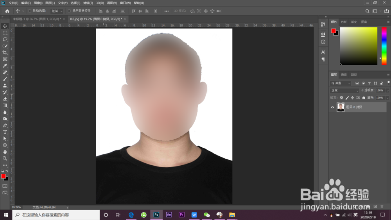391x220 pixels.
Task: Open the Color panel flyout menu
Action: point(388,22)
